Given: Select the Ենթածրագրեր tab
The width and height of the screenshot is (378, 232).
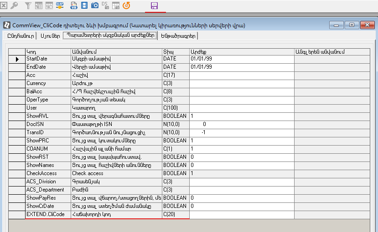Looking at the screenshot, I should (x=178, y=36).
